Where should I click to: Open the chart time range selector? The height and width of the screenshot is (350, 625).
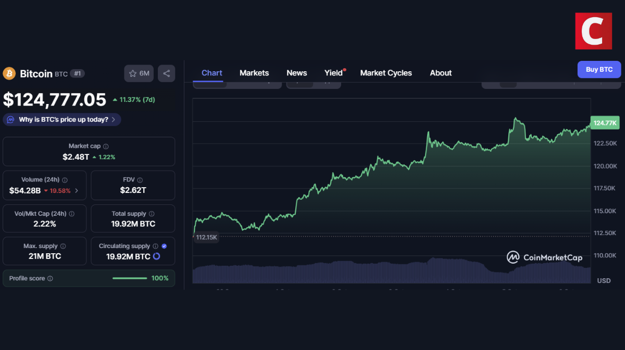tap(237, 83)
